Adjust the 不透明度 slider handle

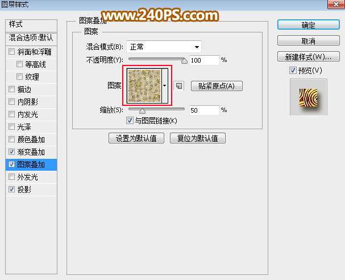pyautogui.click(x=184, y=60)
